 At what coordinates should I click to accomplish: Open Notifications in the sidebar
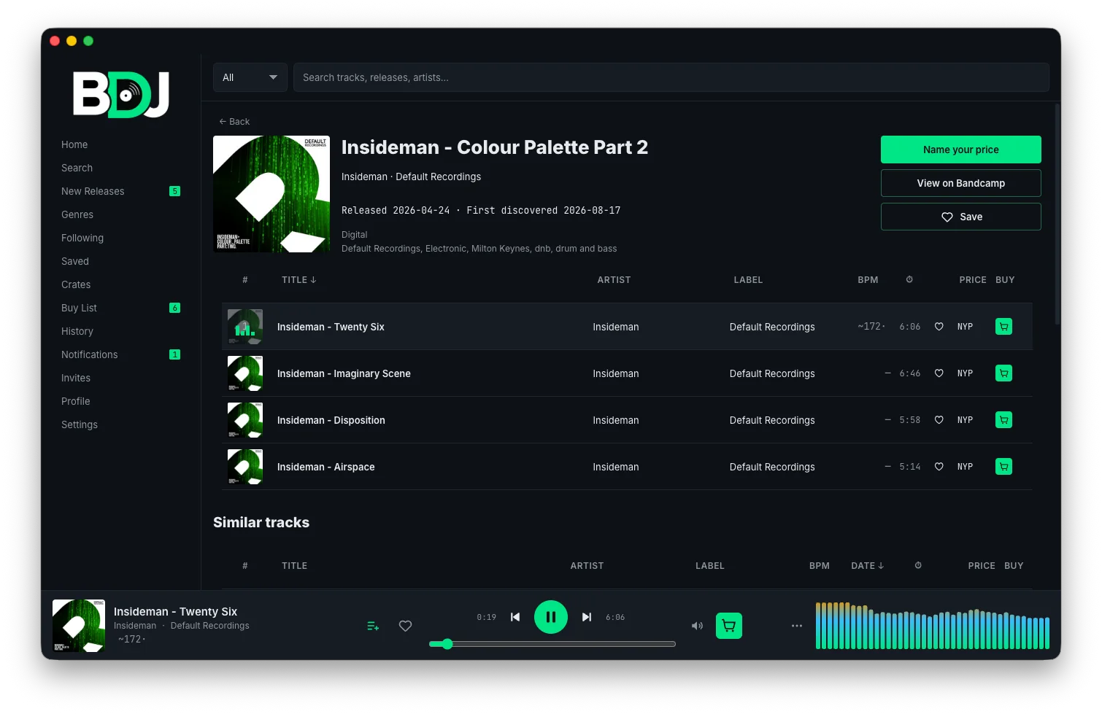(x=89, y=354)
